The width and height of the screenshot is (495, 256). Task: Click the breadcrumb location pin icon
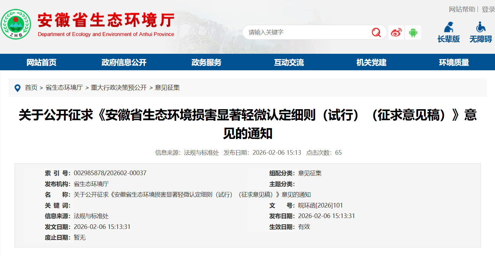click(x=18, y=88)
